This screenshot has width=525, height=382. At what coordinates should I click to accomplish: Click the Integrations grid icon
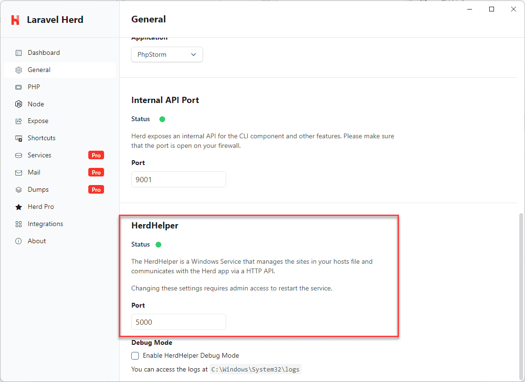19,224
